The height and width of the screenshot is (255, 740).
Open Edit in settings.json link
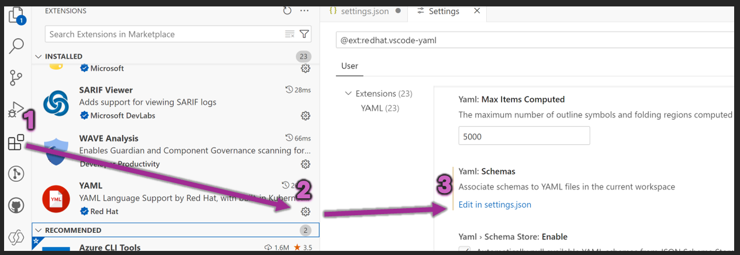coord(495,205)
